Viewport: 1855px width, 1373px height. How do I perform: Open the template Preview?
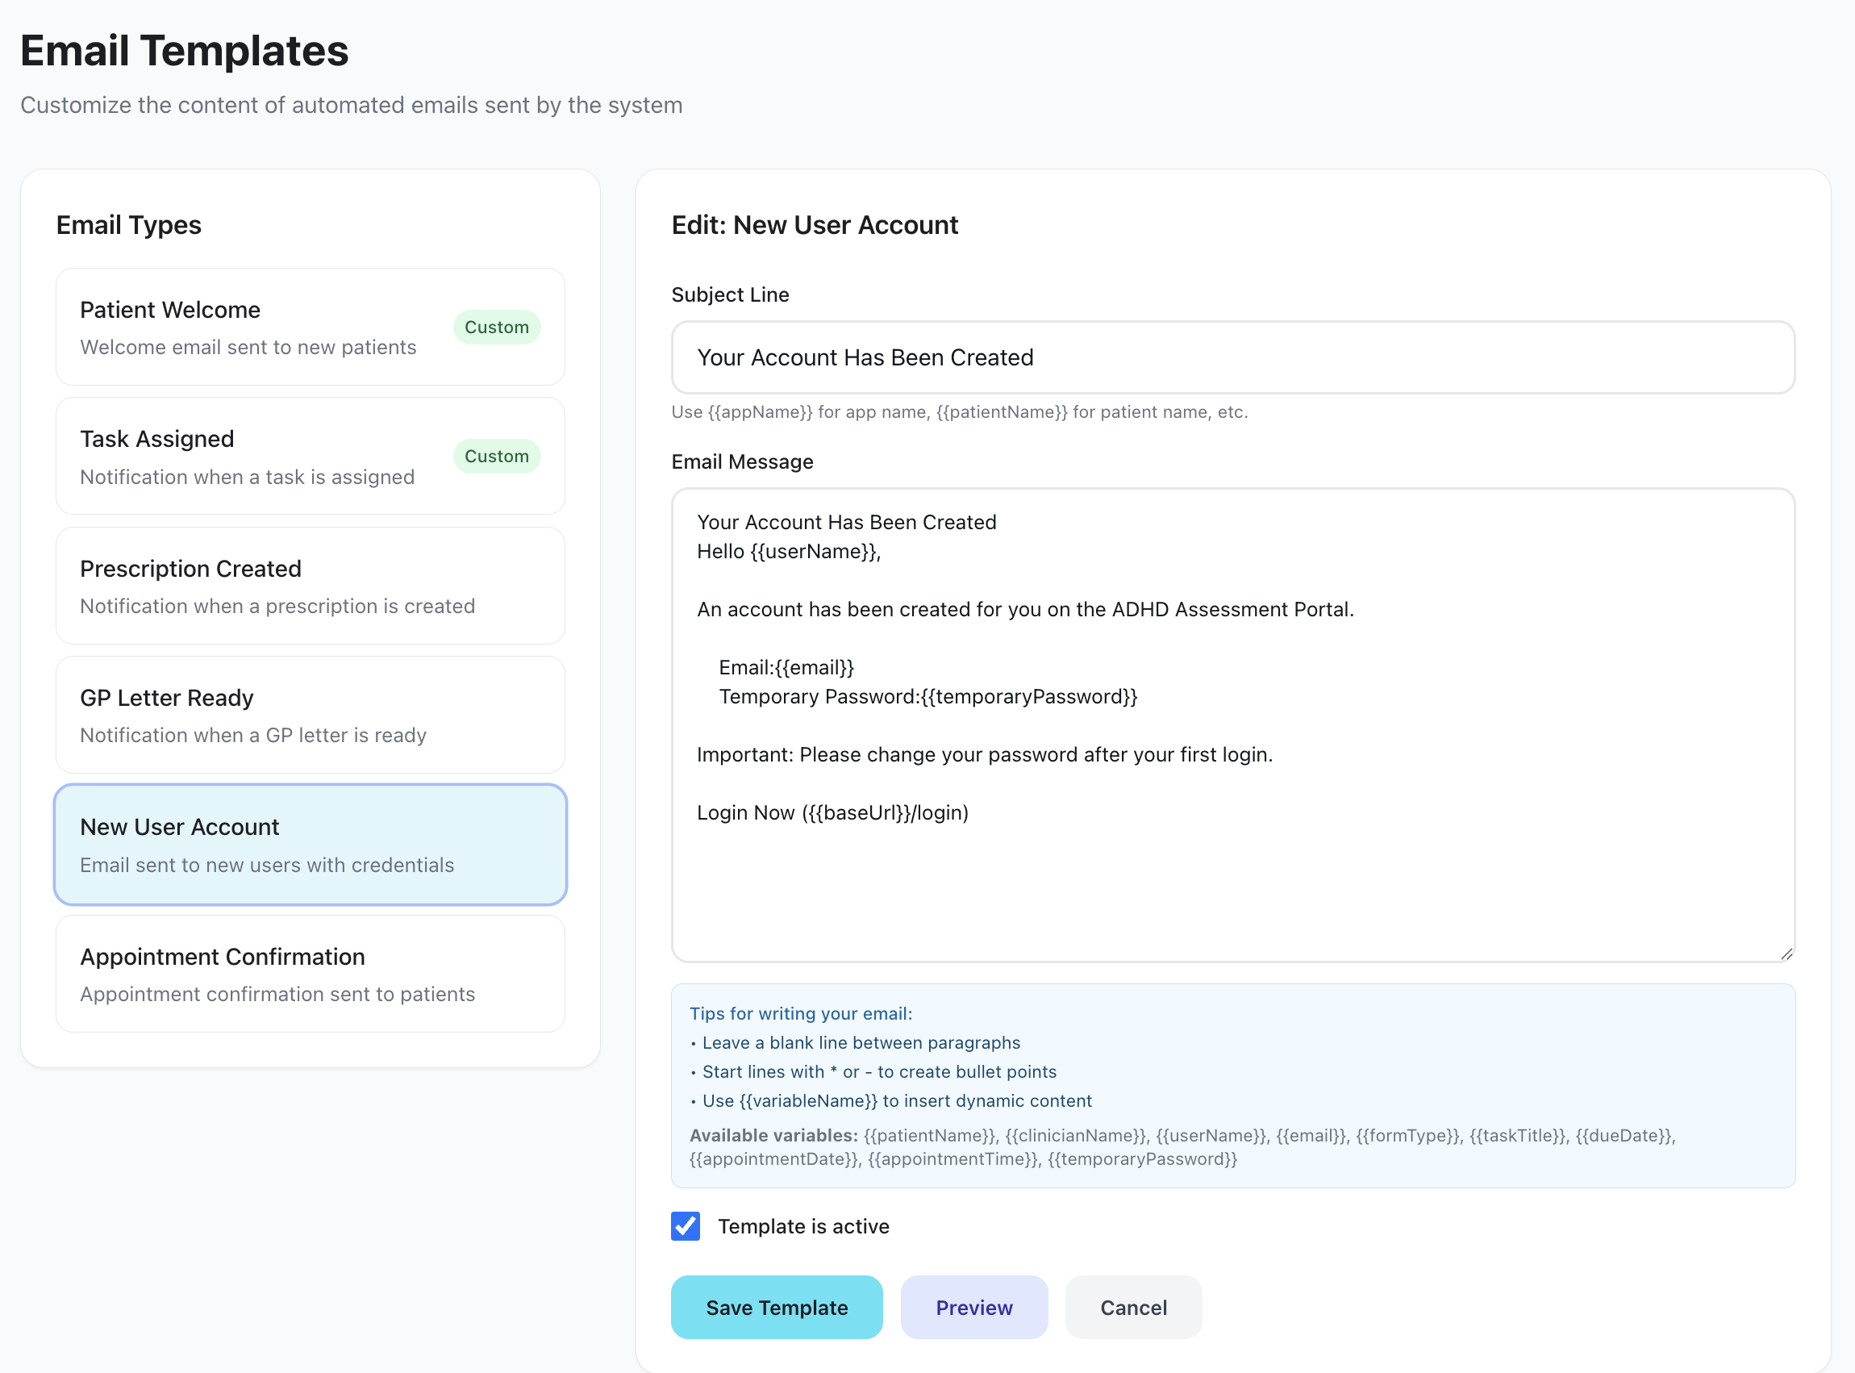point(973,1307)
